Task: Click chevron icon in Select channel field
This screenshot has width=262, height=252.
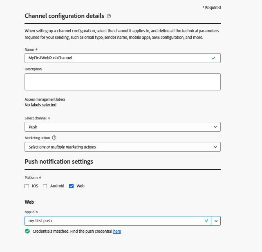Action: (x=215, y=127)
